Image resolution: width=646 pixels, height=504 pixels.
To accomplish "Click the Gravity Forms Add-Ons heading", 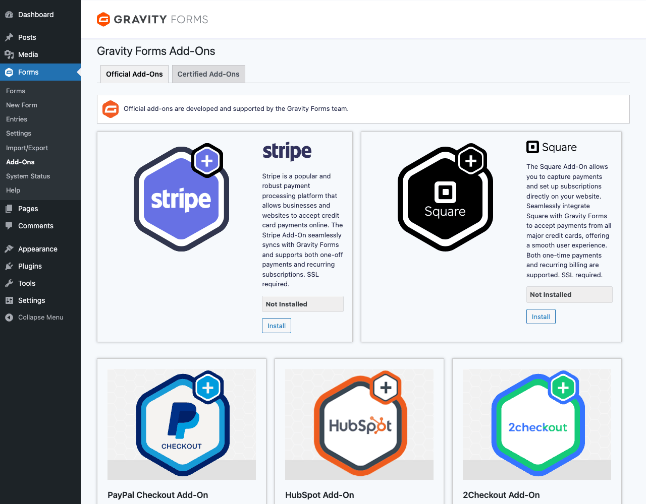I will (156, 51).
